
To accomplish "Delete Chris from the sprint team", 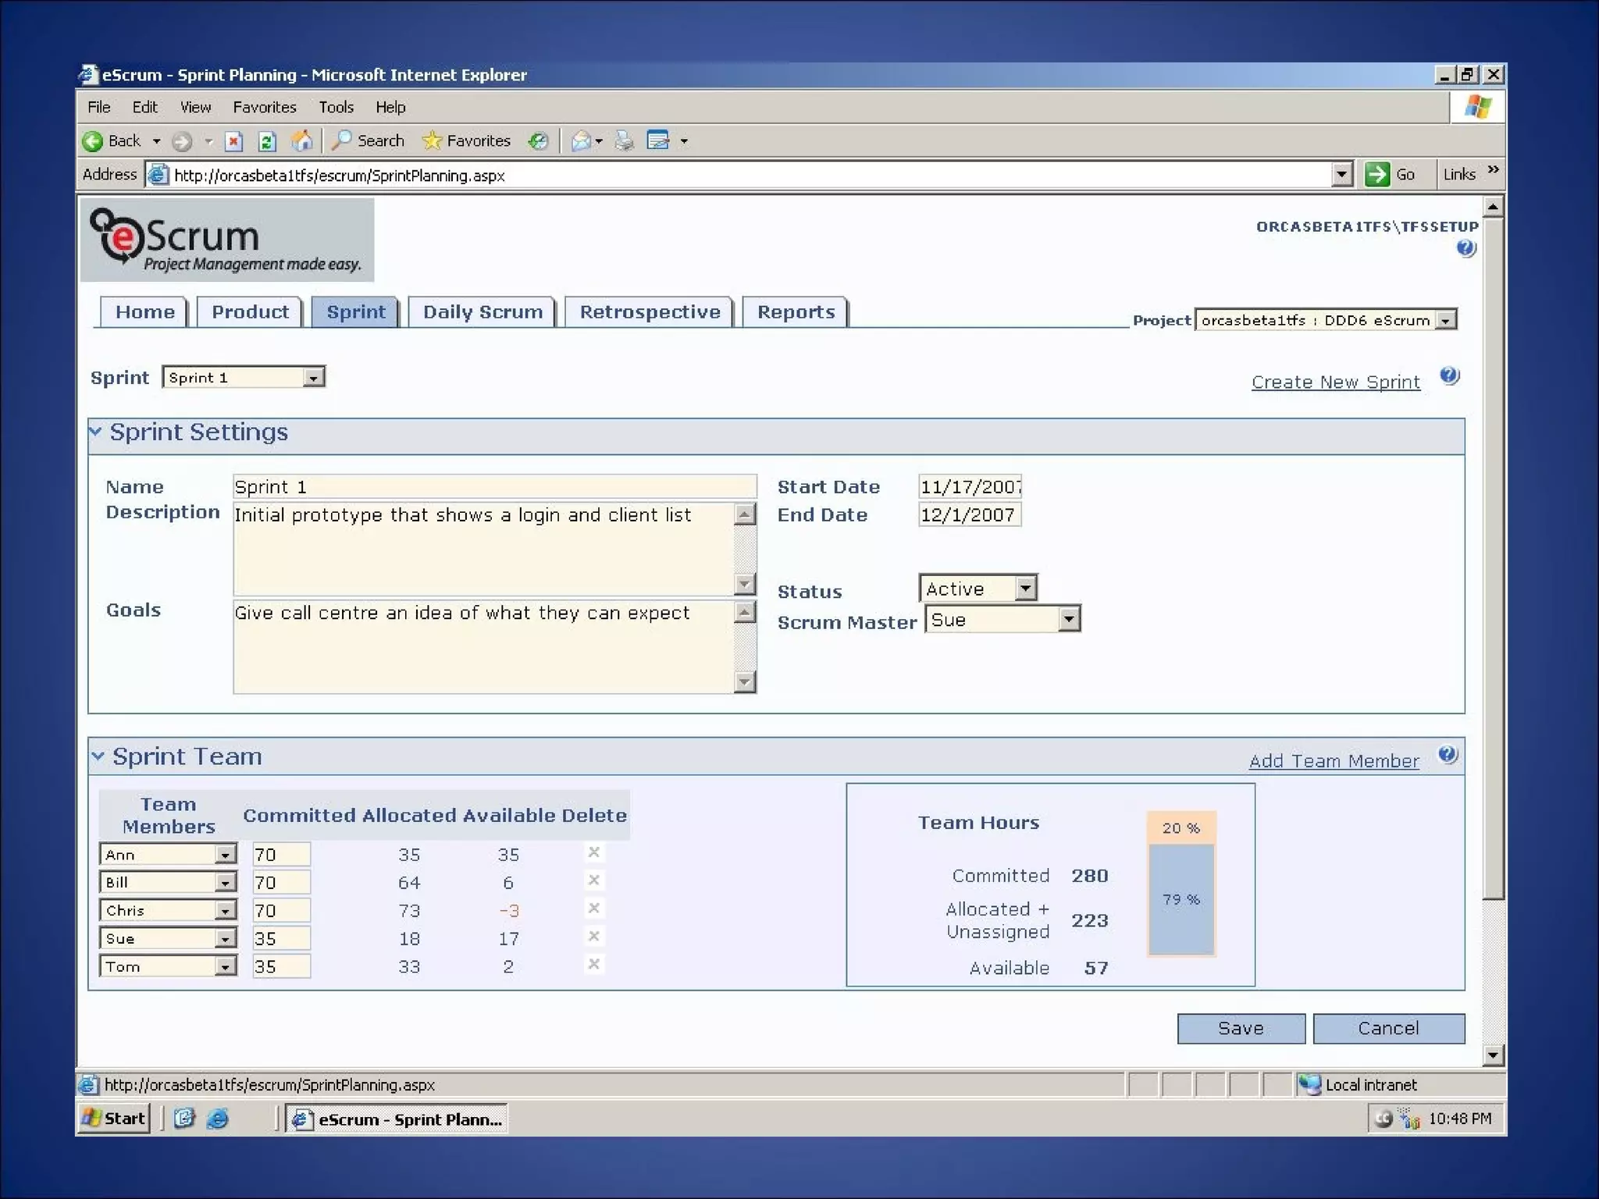I will tap(593, 908).
